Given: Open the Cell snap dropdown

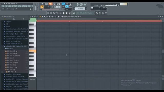Looking at the screenshot, I should tap(68, 9).
